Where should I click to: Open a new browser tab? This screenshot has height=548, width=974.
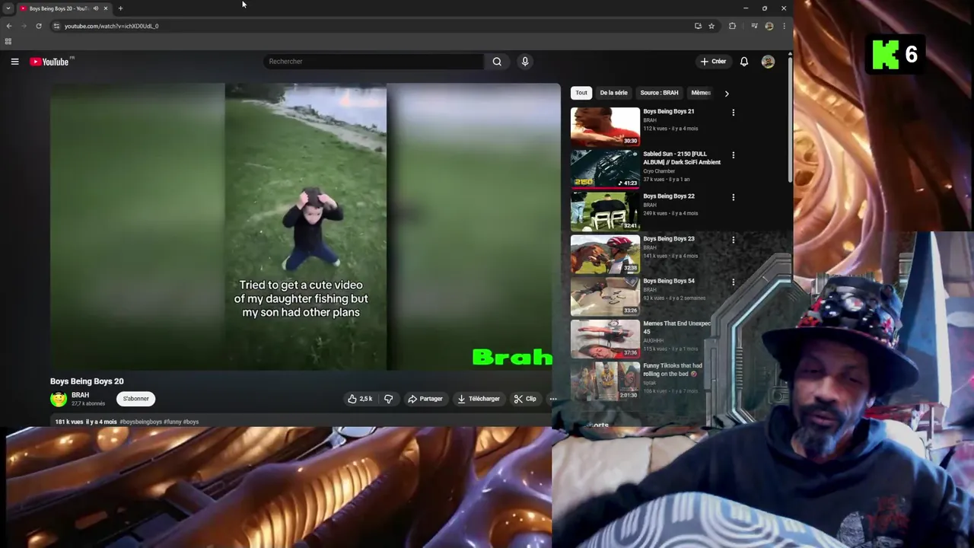(120, 8)
